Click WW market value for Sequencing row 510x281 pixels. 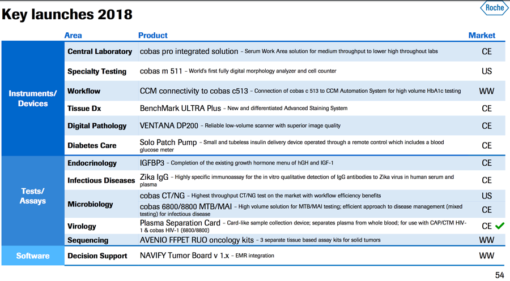(x=487, y=240)
